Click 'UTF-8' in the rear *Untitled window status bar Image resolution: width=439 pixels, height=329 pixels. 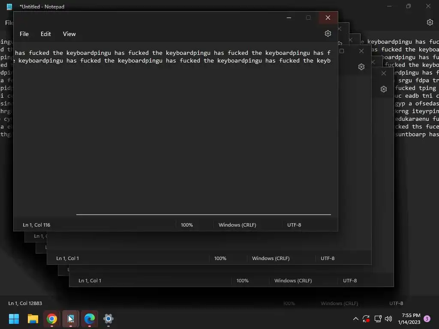tap(396, 303)
